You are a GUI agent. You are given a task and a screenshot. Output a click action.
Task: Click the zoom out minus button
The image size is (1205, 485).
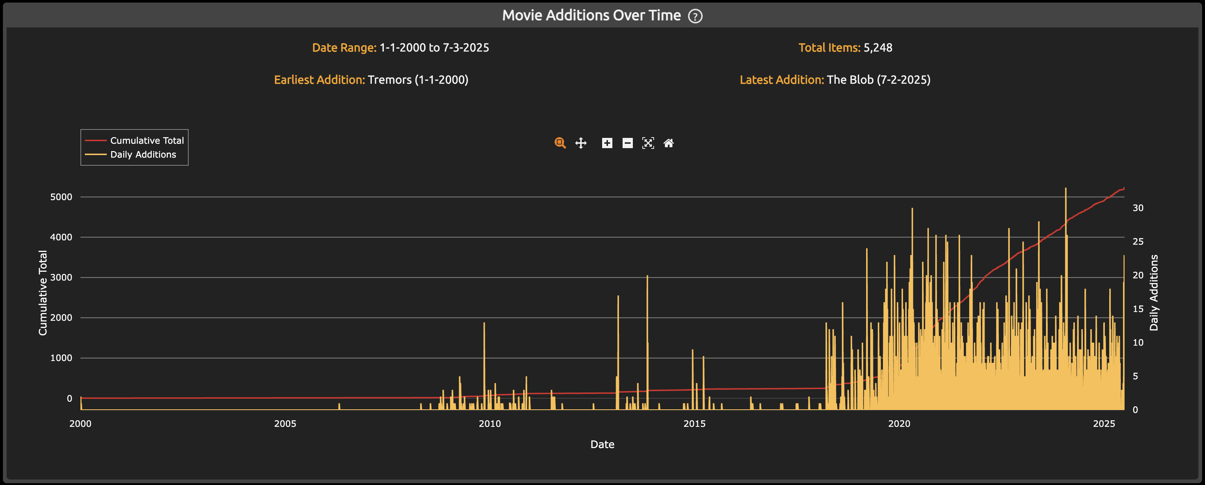pyautogui.click(x=627, y=143)
